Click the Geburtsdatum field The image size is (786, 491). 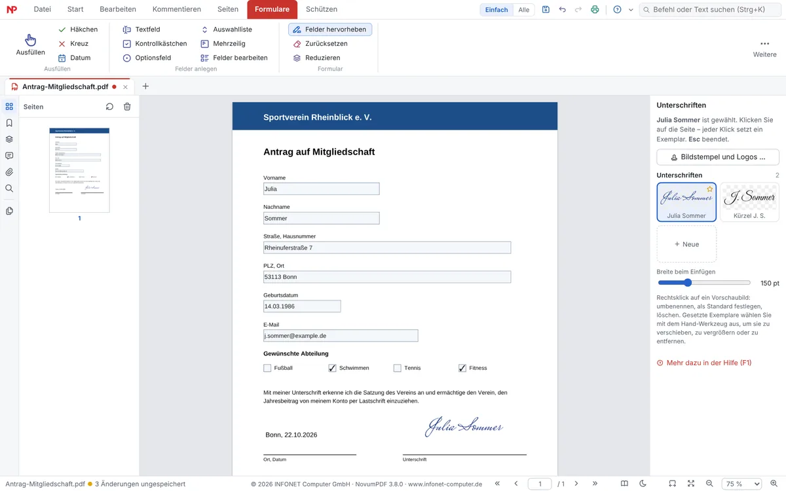click(302, 306)
